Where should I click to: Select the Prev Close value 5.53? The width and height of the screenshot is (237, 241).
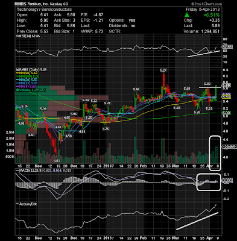pyautogui.click(x=44, y=31)
